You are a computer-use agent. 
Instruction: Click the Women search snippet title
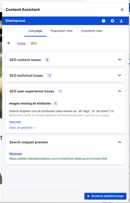15,154
